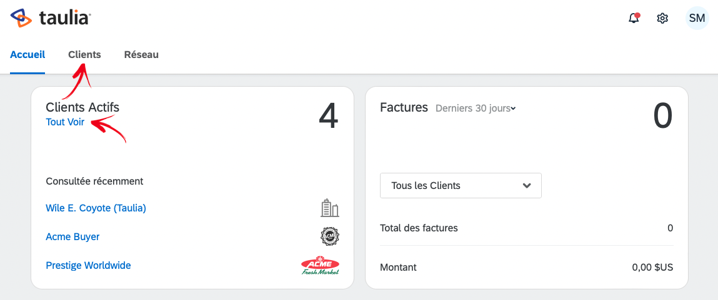Click the Acme Buyer round logo
This screenshot has height=300, width=718.
[x=330, y=236]
